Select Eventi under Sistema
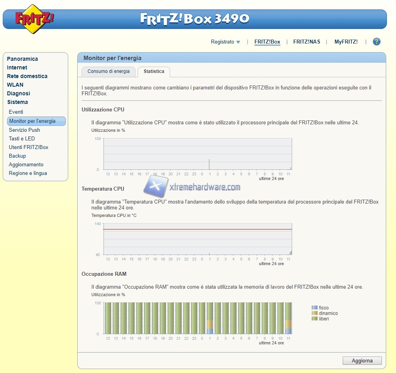 (x=16, y=112)
